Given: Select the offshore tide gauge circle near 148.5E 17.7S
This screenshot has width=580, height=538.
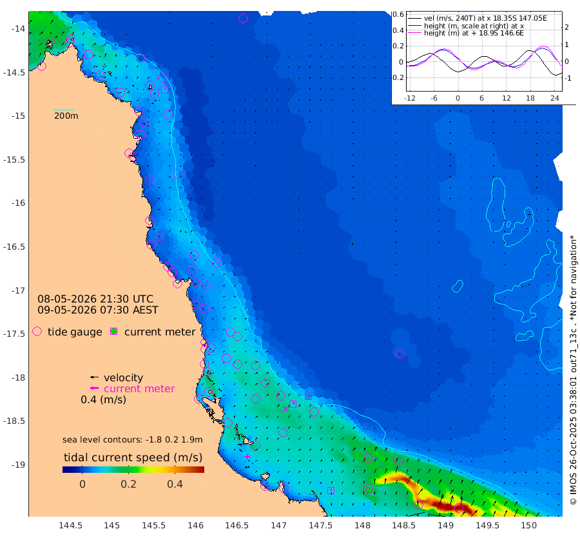Looking at the screenshot, I should 400,354.
